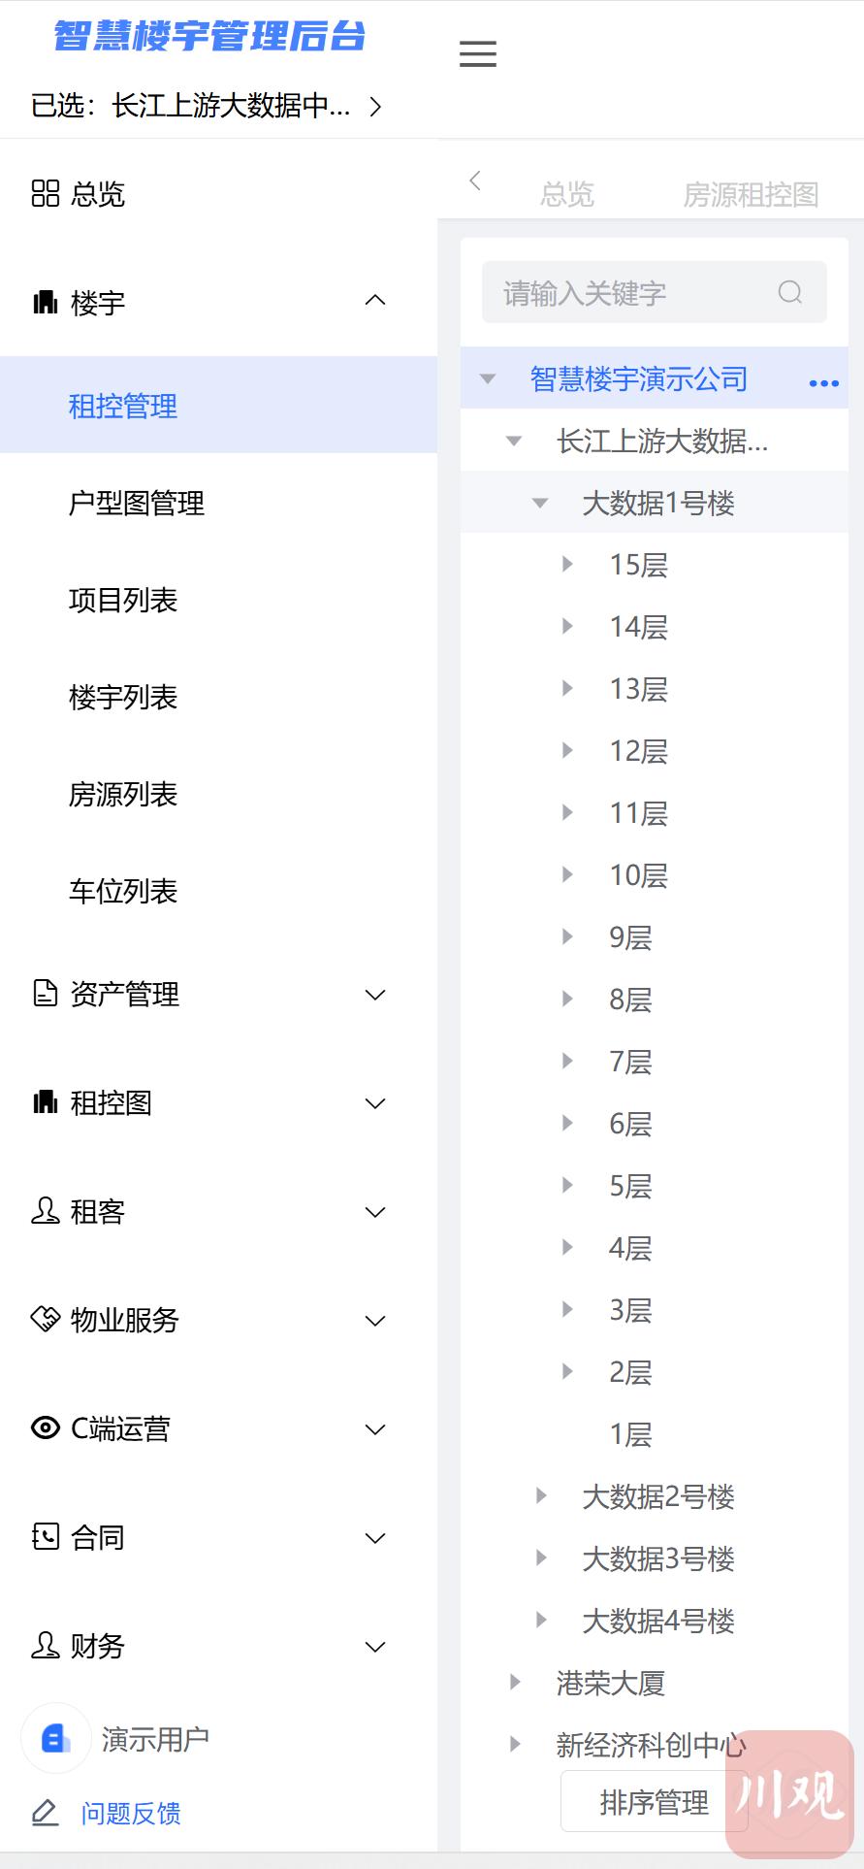Image resolution: width=864 pixels, height=1869 pixels.
Task: Click the hamburger menu collapse icon
Action: tap(477, 54)
